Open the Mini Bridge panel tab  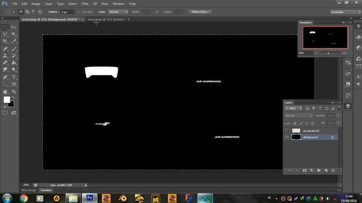(29, 191)
